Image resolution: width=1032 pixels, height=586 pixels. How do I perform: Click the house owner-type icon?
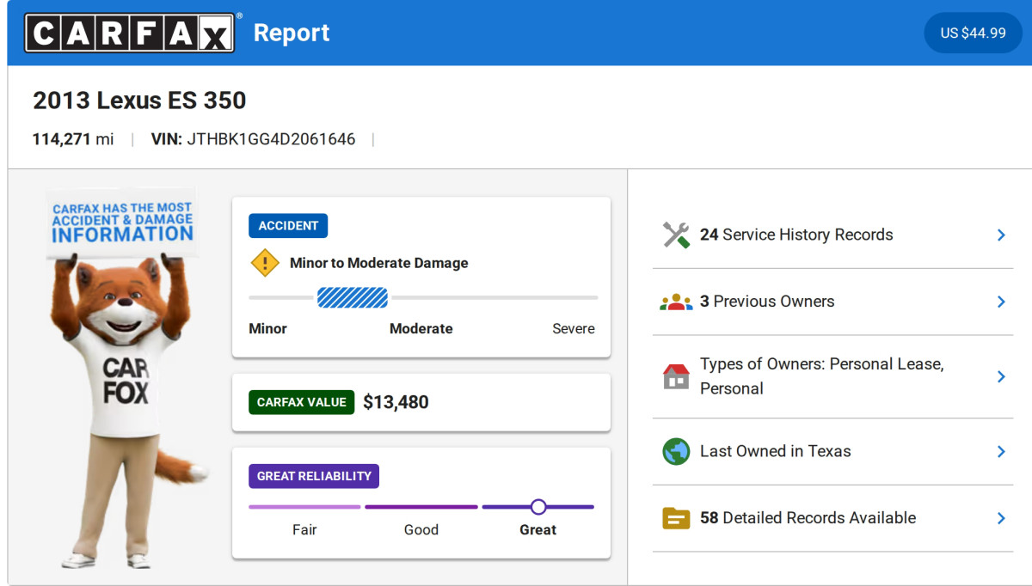tap(676, 376)
